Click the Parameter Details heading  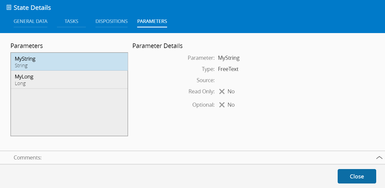click(x=157, y=46)
